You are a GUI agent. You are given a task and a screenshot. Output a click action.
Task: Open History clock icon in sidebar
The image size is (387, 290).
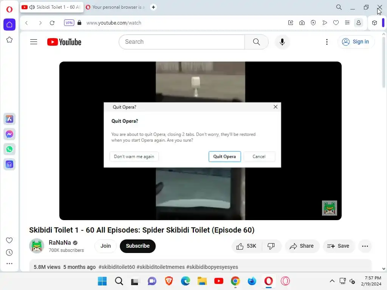coord(9,252)
